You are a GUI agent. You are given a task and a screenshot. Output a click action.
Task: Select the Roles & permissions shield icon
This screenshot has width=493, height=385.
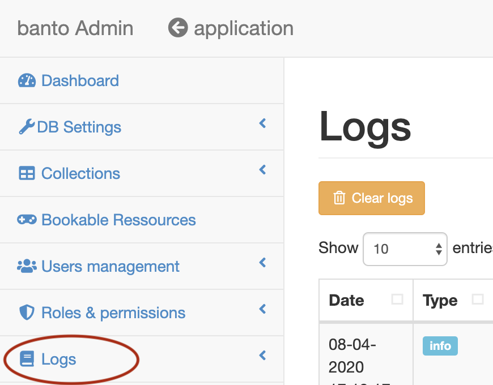click(x=28, y=313)
